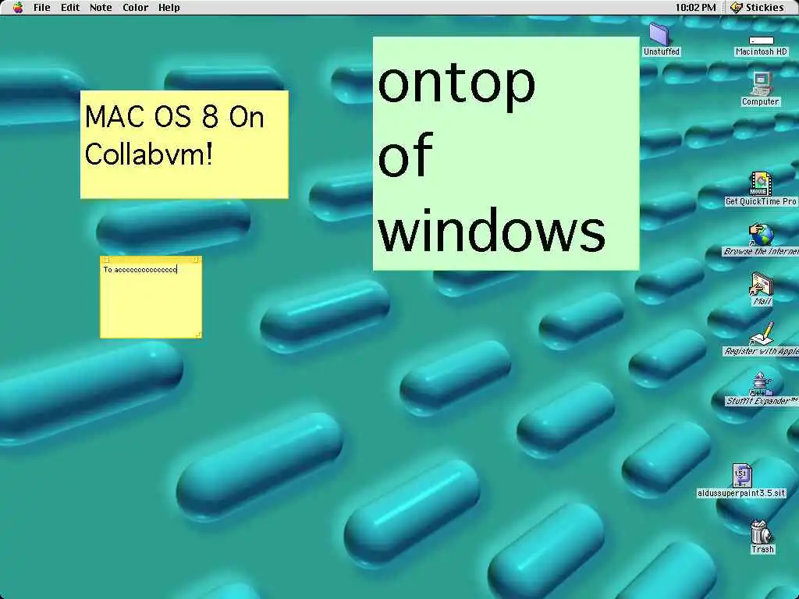The image size is (799, 599).
Task: Open the File menu
Action: pyautogui.click(x=42, y=7)
